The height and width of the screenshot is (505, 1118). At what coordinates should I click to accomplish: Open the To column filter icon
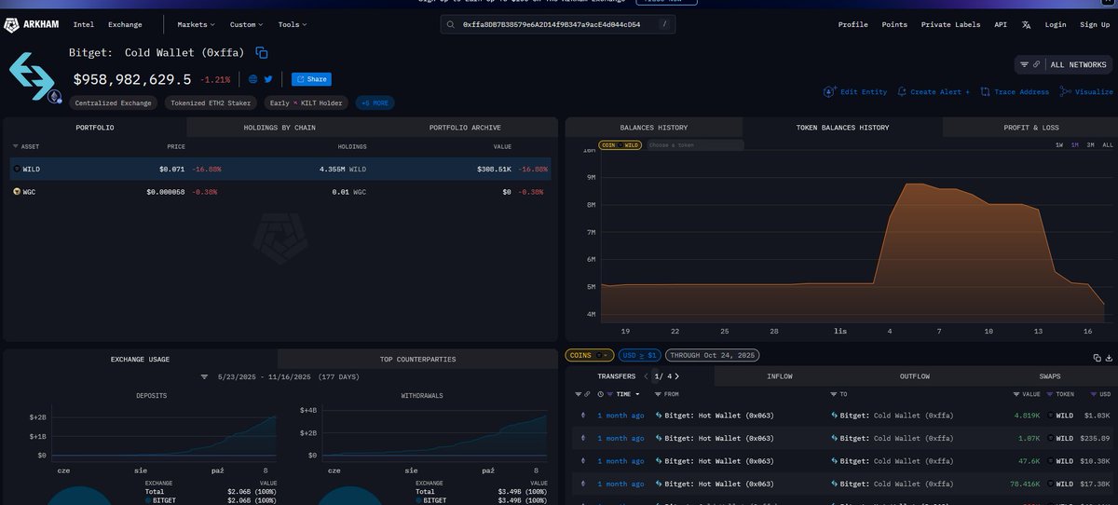[x=832, y=395]
